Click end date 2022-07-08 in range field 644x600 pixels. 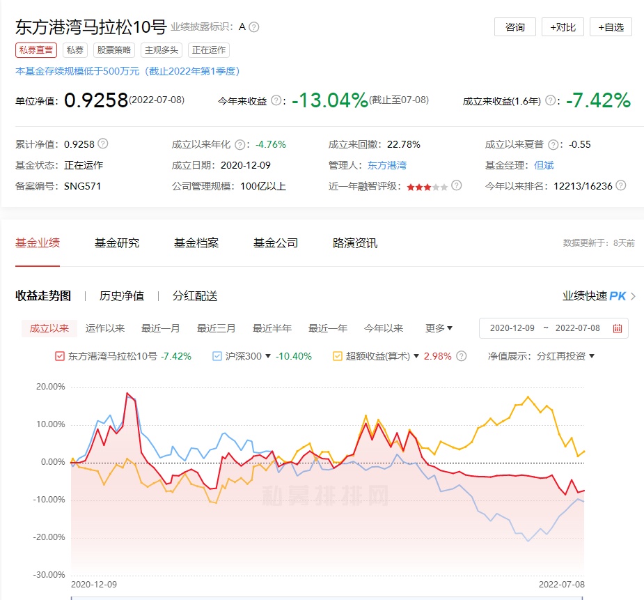(x=577, y=328)
